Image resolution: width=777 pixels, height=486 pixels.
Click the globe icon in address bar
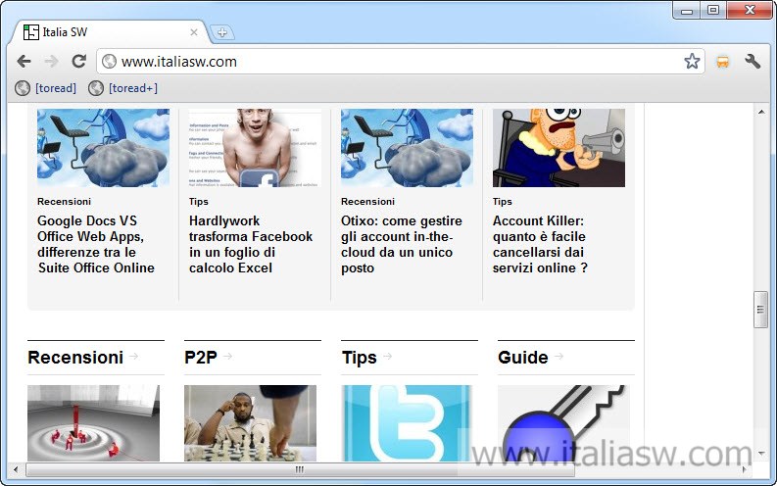point(109,62)
